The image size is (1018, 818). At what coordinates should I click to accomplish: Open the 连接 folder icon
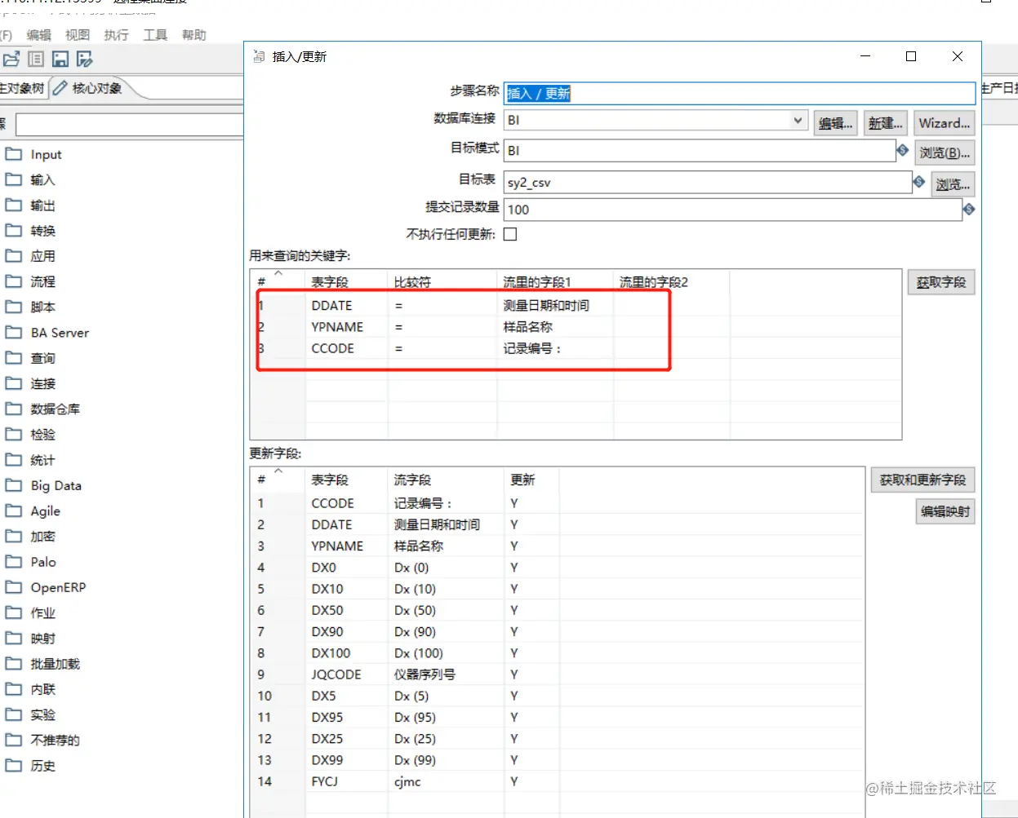[13, 383]
